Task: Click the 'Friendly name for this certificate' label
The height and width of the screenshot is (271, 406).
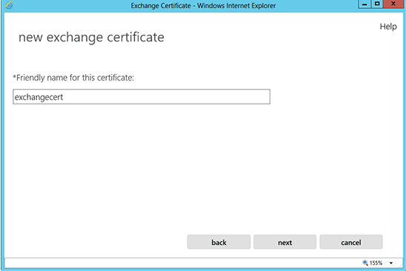Action: pos(75,78)
